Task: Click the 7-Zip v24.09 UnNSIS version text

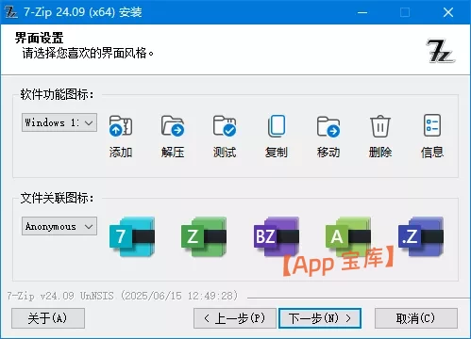Action: point(123,296)
